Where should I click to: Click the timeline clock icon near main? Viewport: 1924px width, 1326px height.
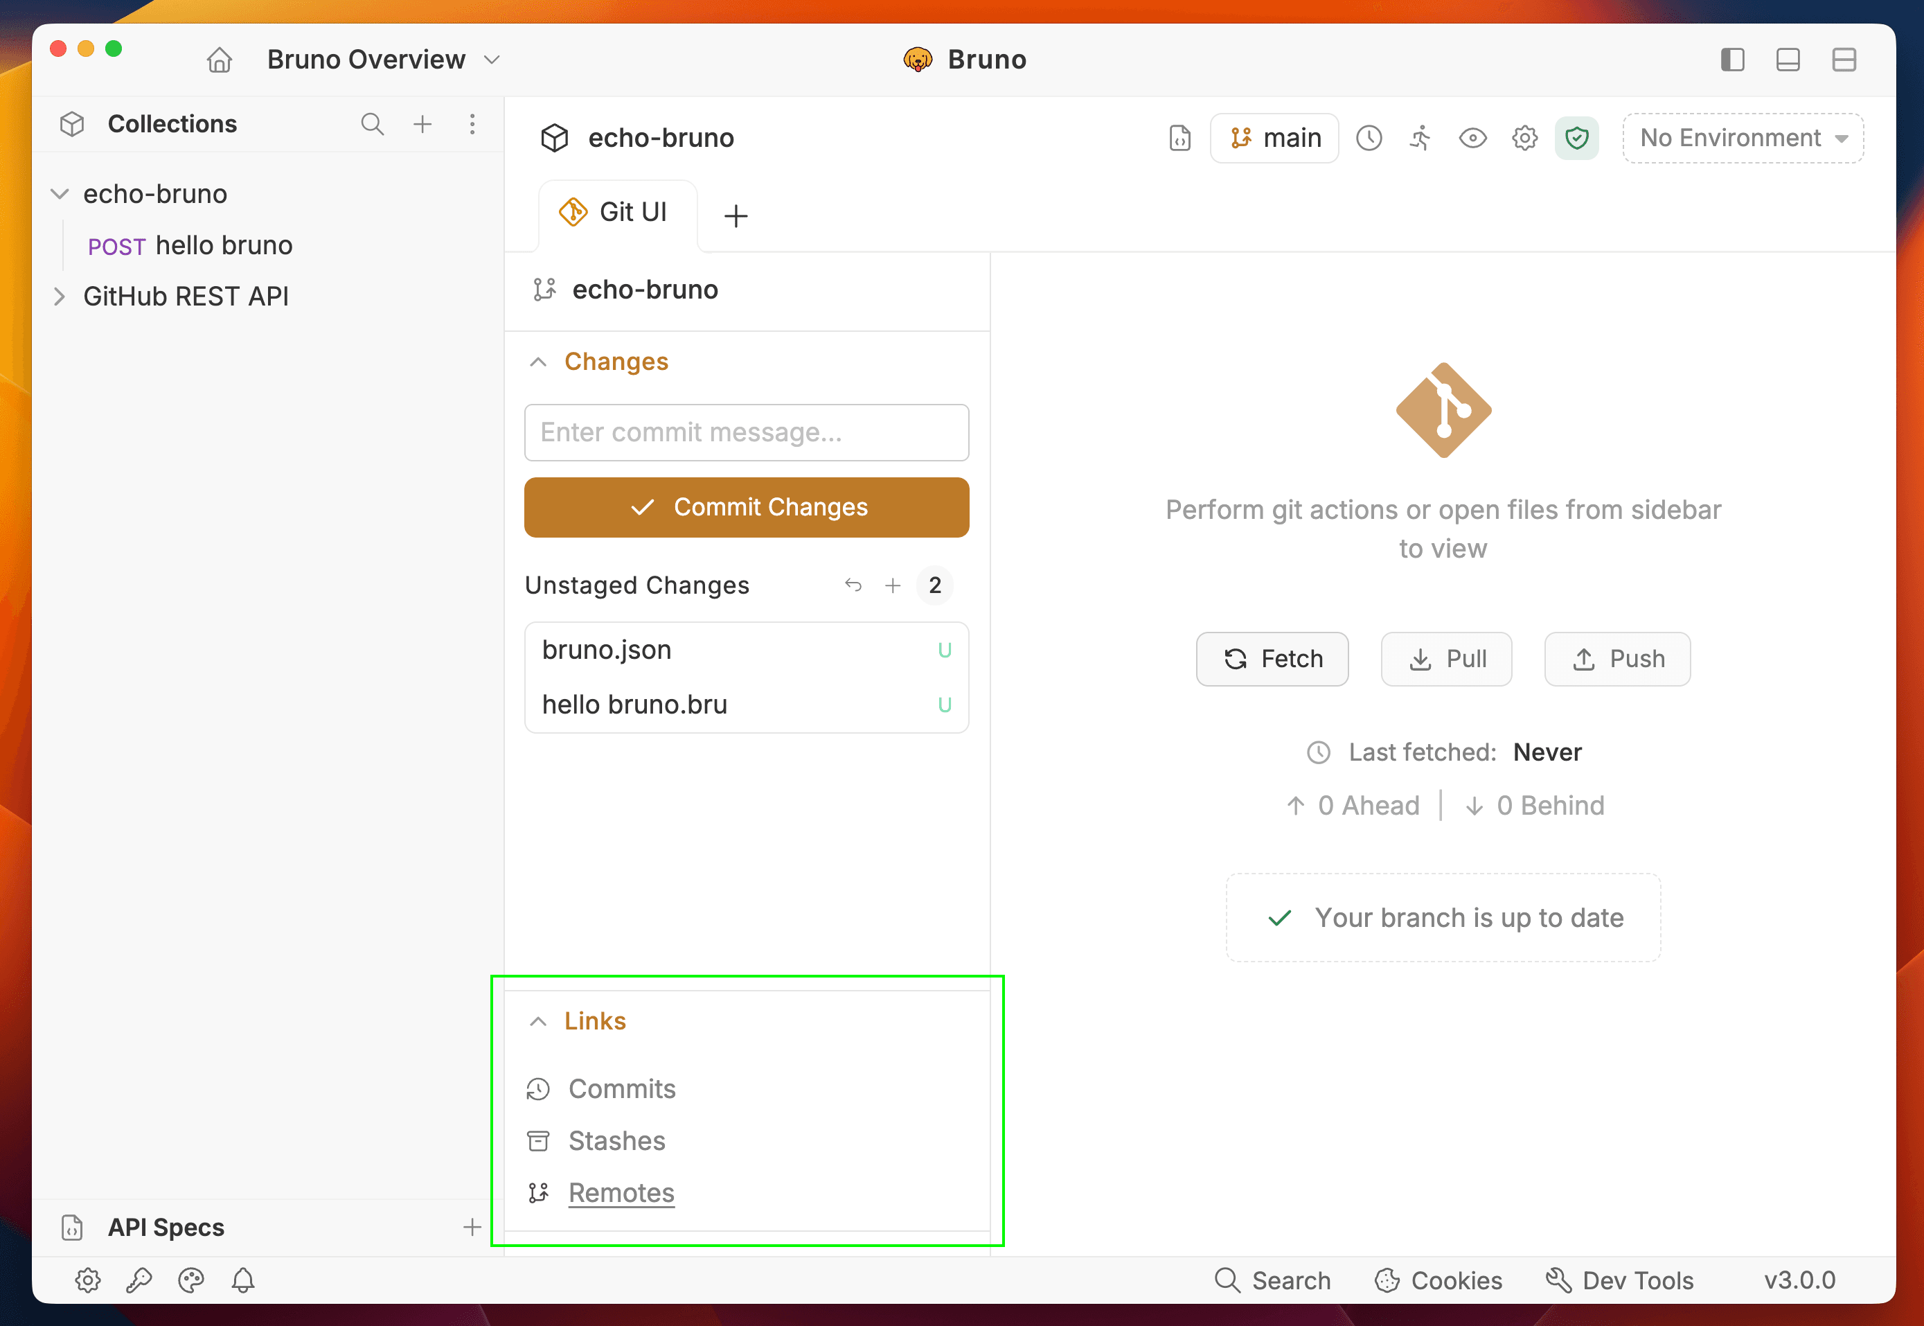click(1369, 138)
